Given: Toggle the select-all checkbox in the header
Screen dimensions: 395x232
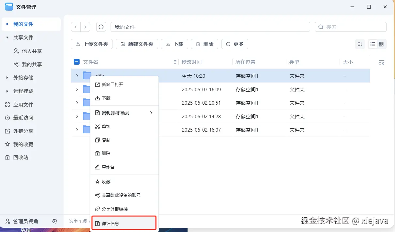Looking at the screenshot, I should pyautogui.click(x=77, y=61).
